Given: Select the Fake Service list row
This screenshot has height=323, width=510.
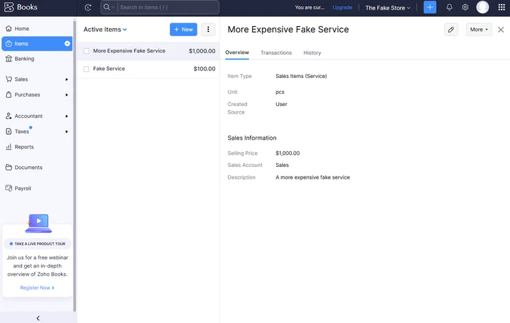Looking at the screenshot, I should pyautogui.click(x=149, y=69).
